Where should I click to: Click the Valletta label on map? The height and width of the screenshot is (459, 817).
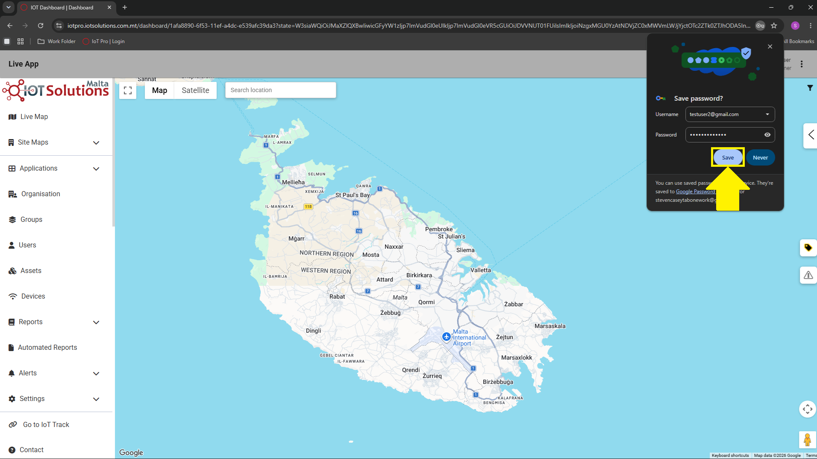point(480,270)
